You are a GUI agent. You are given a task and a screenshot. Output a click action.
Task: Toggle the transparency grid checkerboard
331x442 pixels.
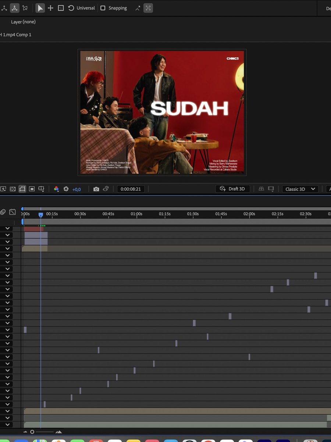(x=13, y=189)
